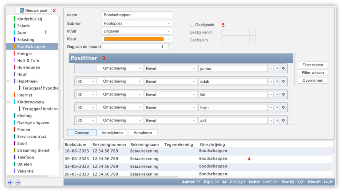Add a filter row after the aldi rule
The width and height of the screenshot is (342, 192).
click(277, 120)
